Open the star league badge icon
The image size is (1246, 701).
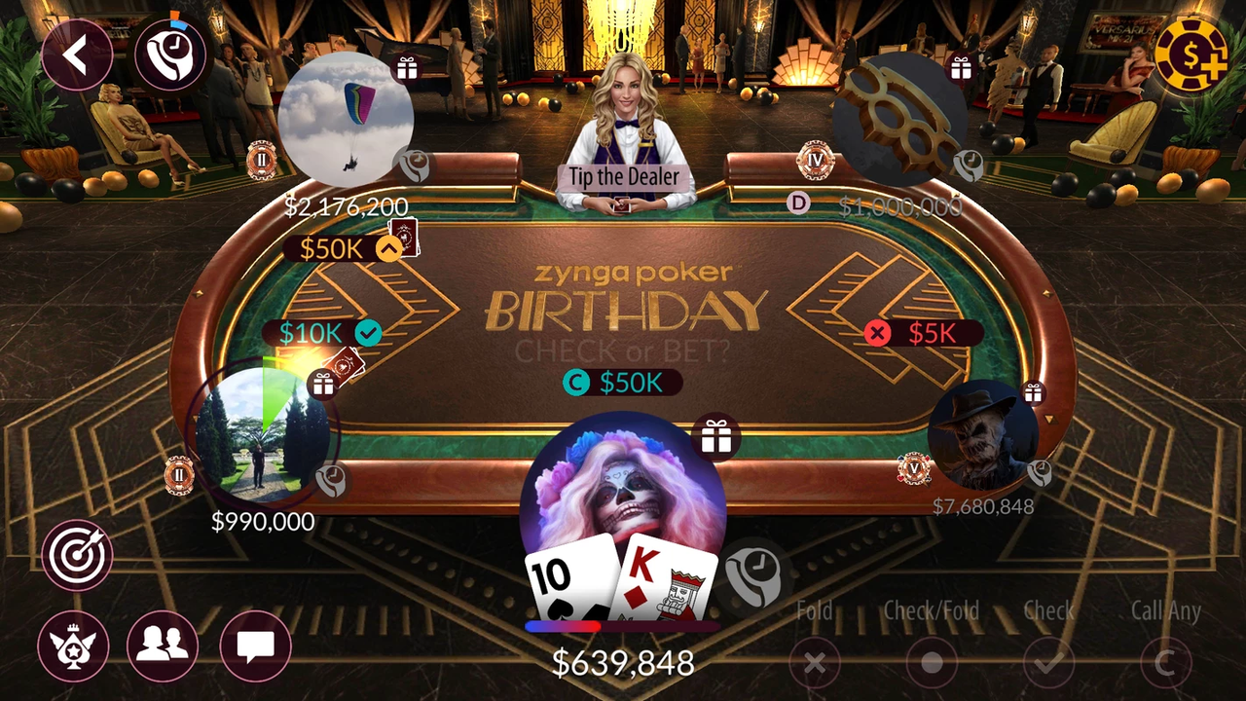(x=73, y=646)
